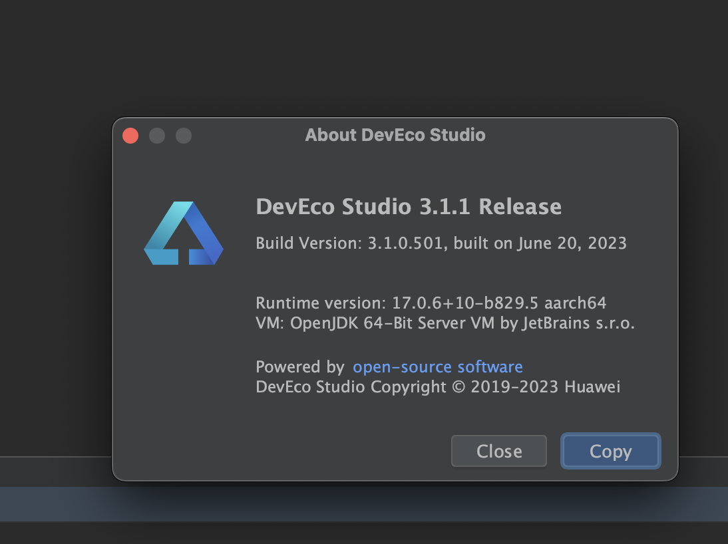Image resolution: width=728 pixels, height=544 pixels.
Task: Click the red close window button
Action: [x=130, y=136]
